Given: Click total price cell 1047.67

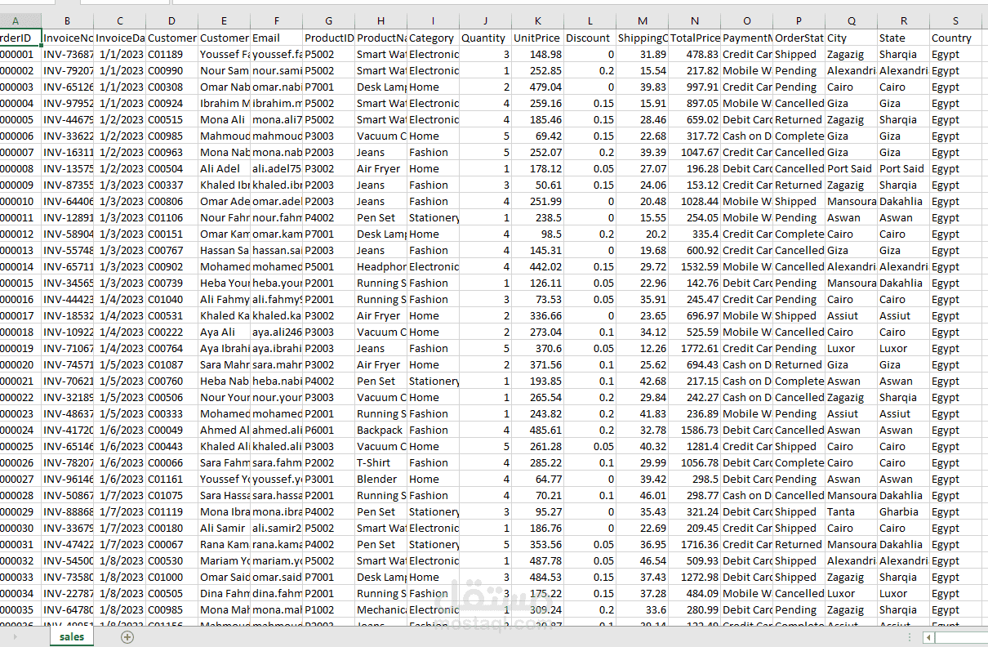Looking at the screenshot, I should point(694,152).
